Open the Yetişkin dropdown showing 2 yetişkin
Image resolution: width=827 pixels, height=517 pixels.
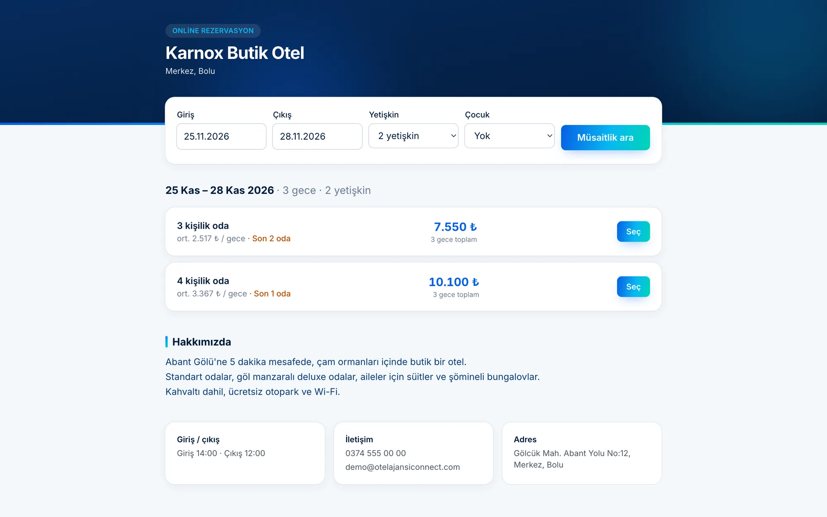point(413,136)
